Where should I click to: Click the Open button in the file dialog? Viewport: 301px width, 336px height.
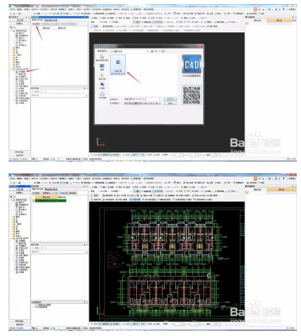coord(170,99)
